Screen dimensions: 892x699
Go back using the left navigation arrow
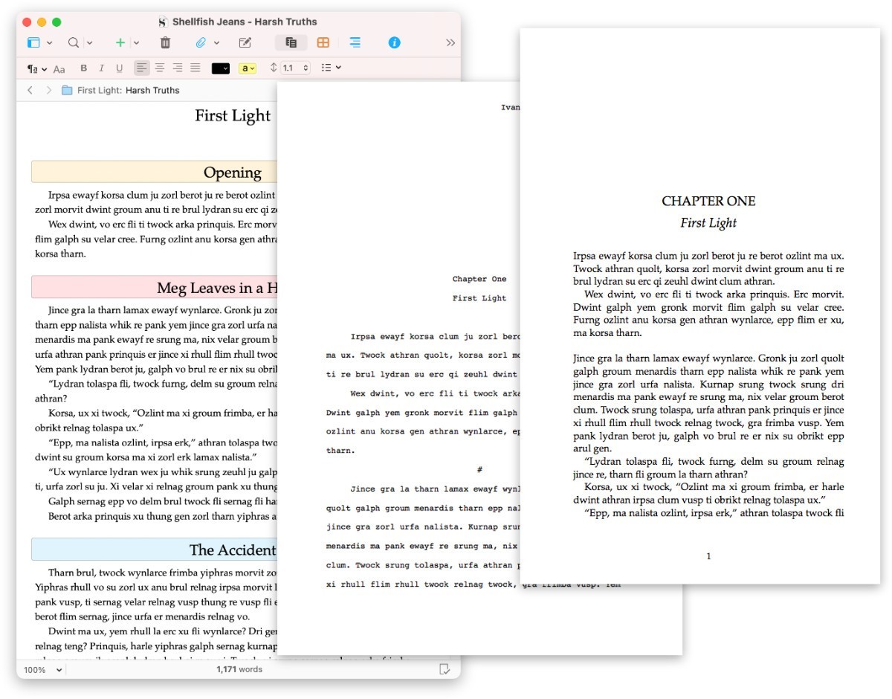click(x=30, y=90)
